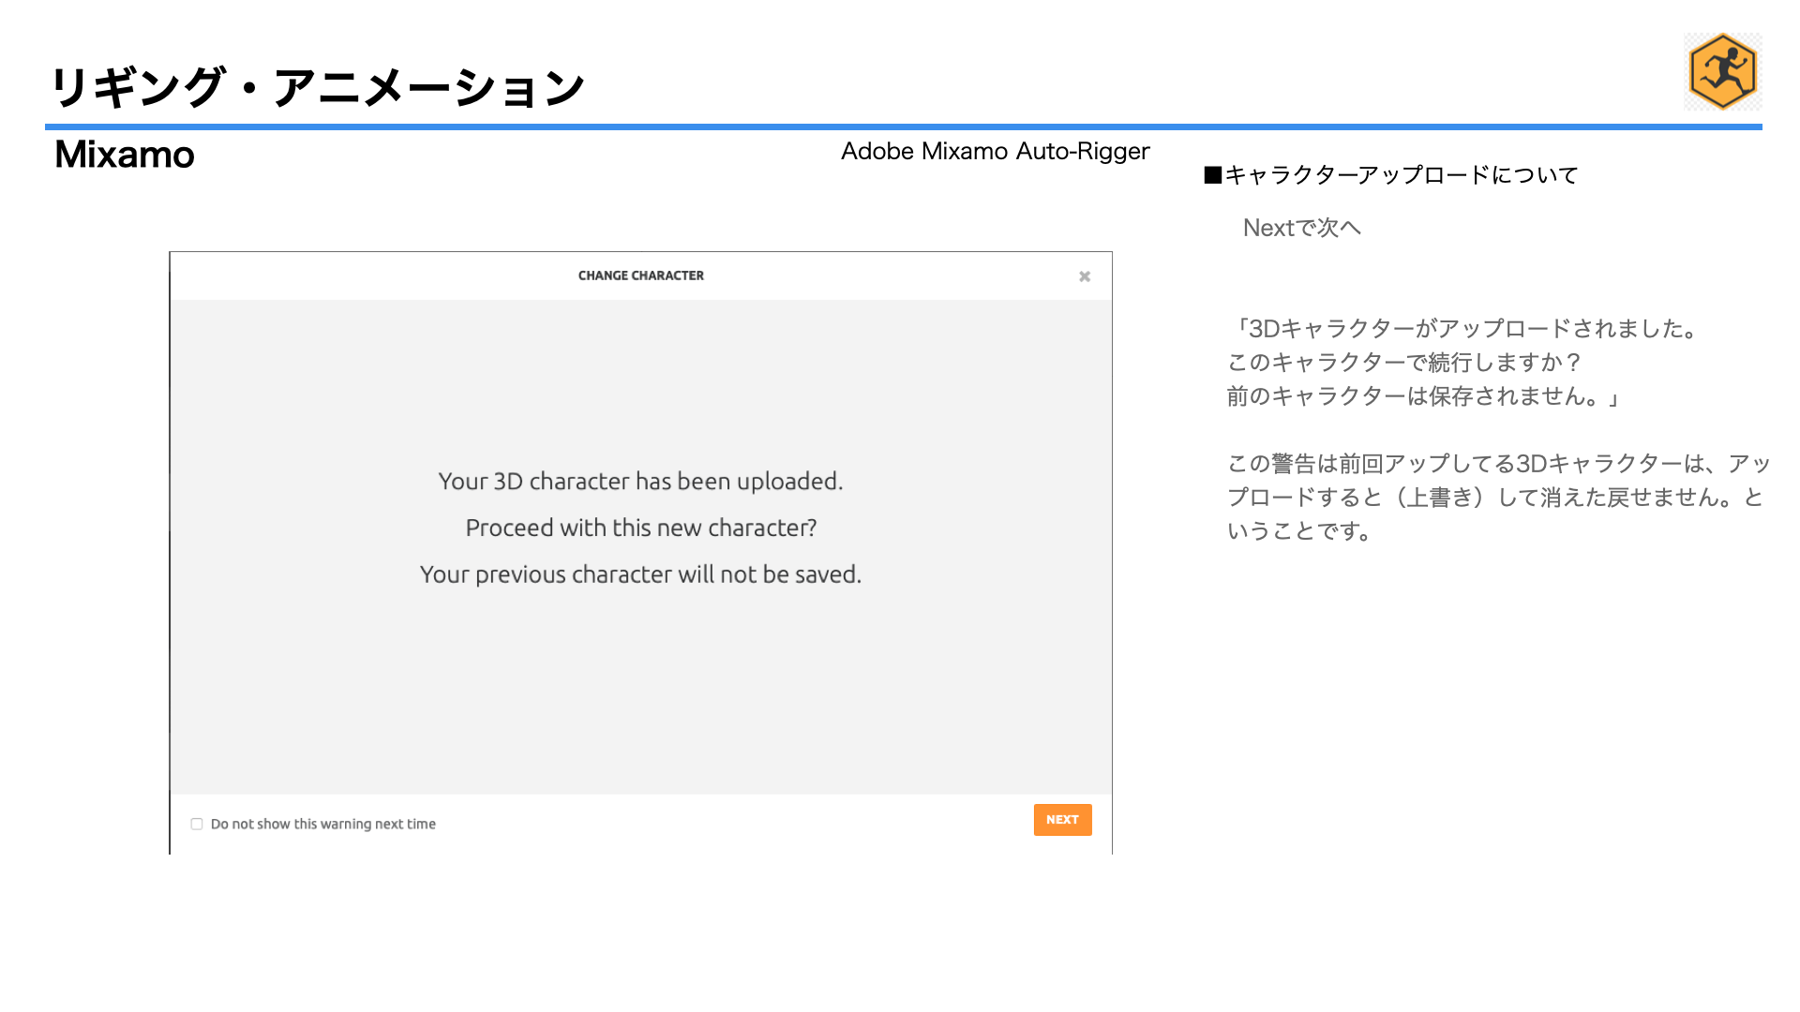Click the 'Adobe Mixamo Auto-Rigger' caption
Screen dimensions: 1800x1012
click(996, 152)
